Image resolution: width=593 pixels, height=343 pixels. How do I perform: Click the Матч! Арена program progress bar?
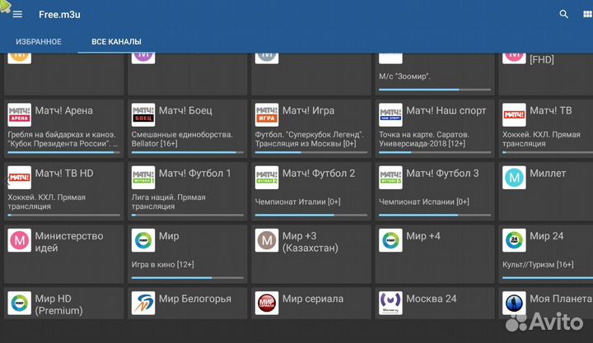click(63, 153)
